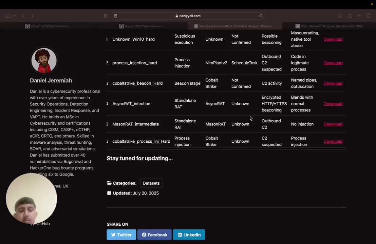The width and height of the screenshot is (376, 244).
Task: Open the Datasets category tag
Action: coord(151,183)
